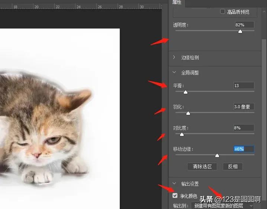Click the 全局调整 section label
Screen dimensions: 267x209
click(190, 73)
